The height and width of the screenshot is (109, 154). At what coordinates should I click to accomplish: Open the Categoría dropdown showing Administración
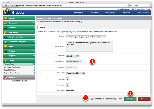75,73
